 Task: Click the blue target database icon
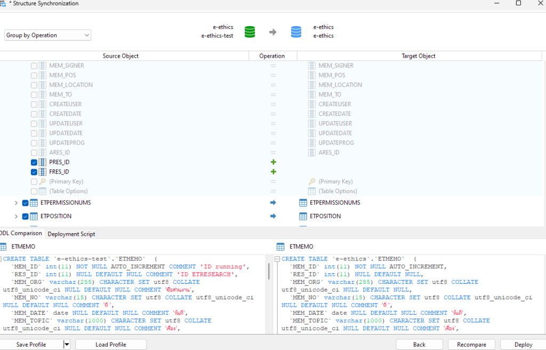296,31
